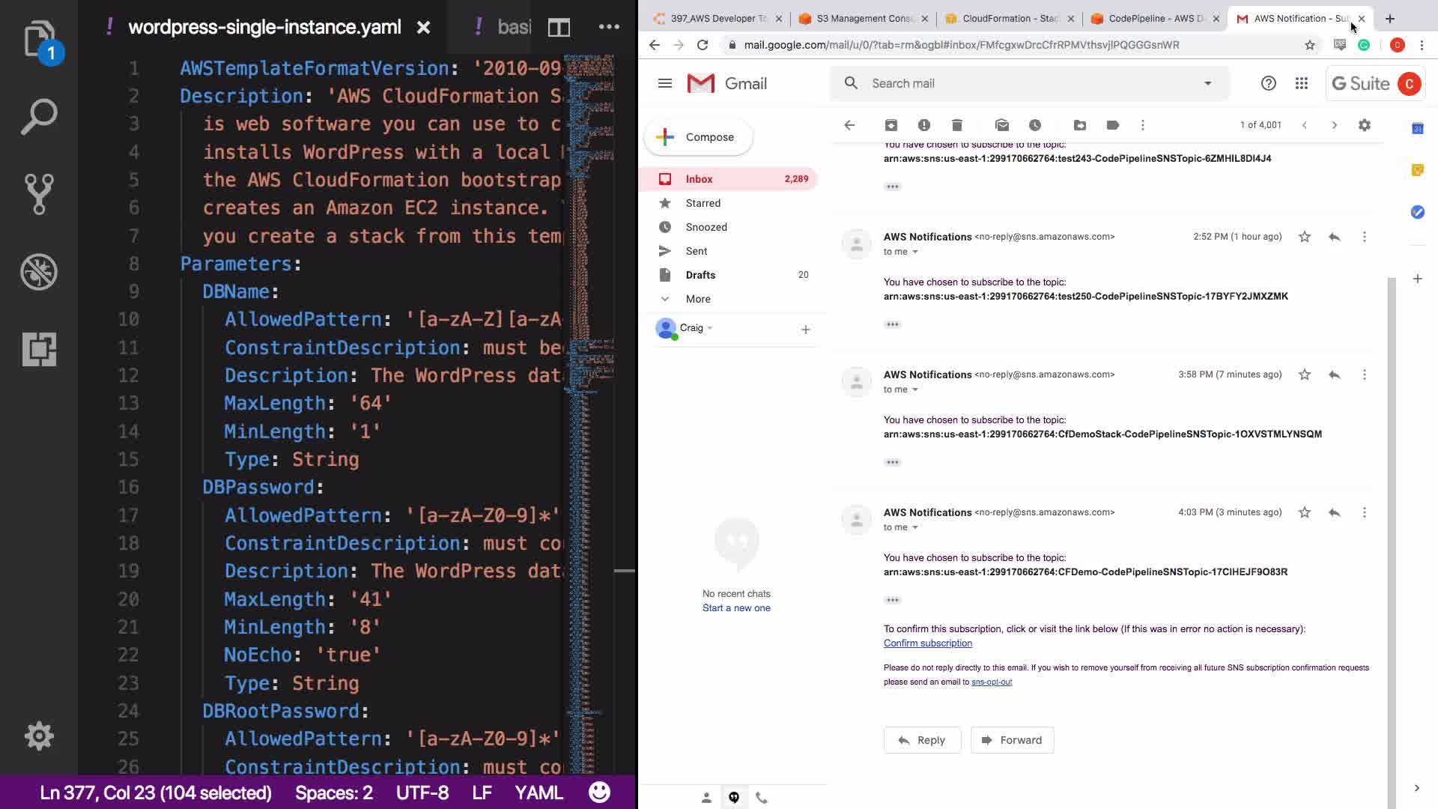This screenshot has height=809, width=1438.
Task: Click the split editor icon
Action: pos(559,28)
